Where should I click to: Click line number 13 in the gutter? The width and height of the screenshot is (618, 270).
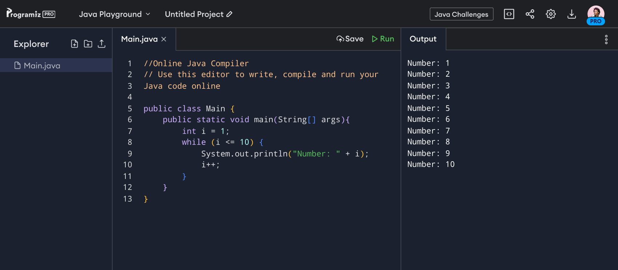coord(128,199)
